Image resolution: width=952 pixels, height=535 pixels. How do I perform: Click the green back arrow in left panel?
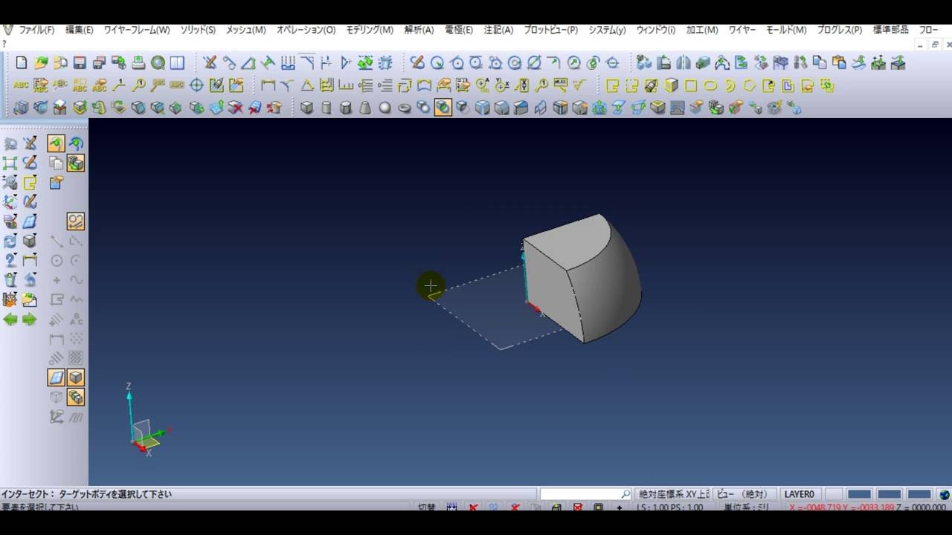[x=10, y=320]
